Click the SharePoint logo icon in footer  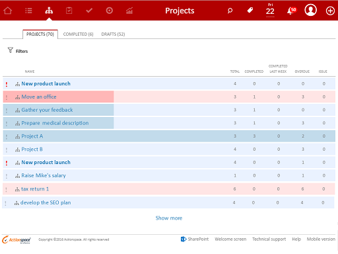click(x=184, y=239)
